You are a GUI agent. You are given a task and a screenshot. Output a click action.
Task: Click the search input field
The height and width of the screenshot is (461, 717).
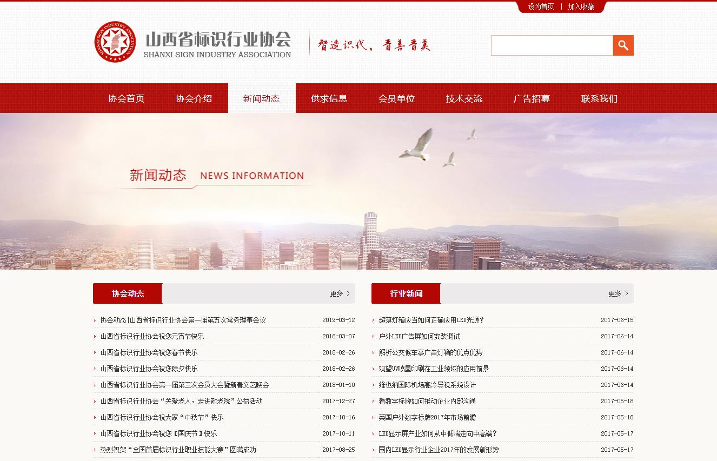click(x=552, y=45)
